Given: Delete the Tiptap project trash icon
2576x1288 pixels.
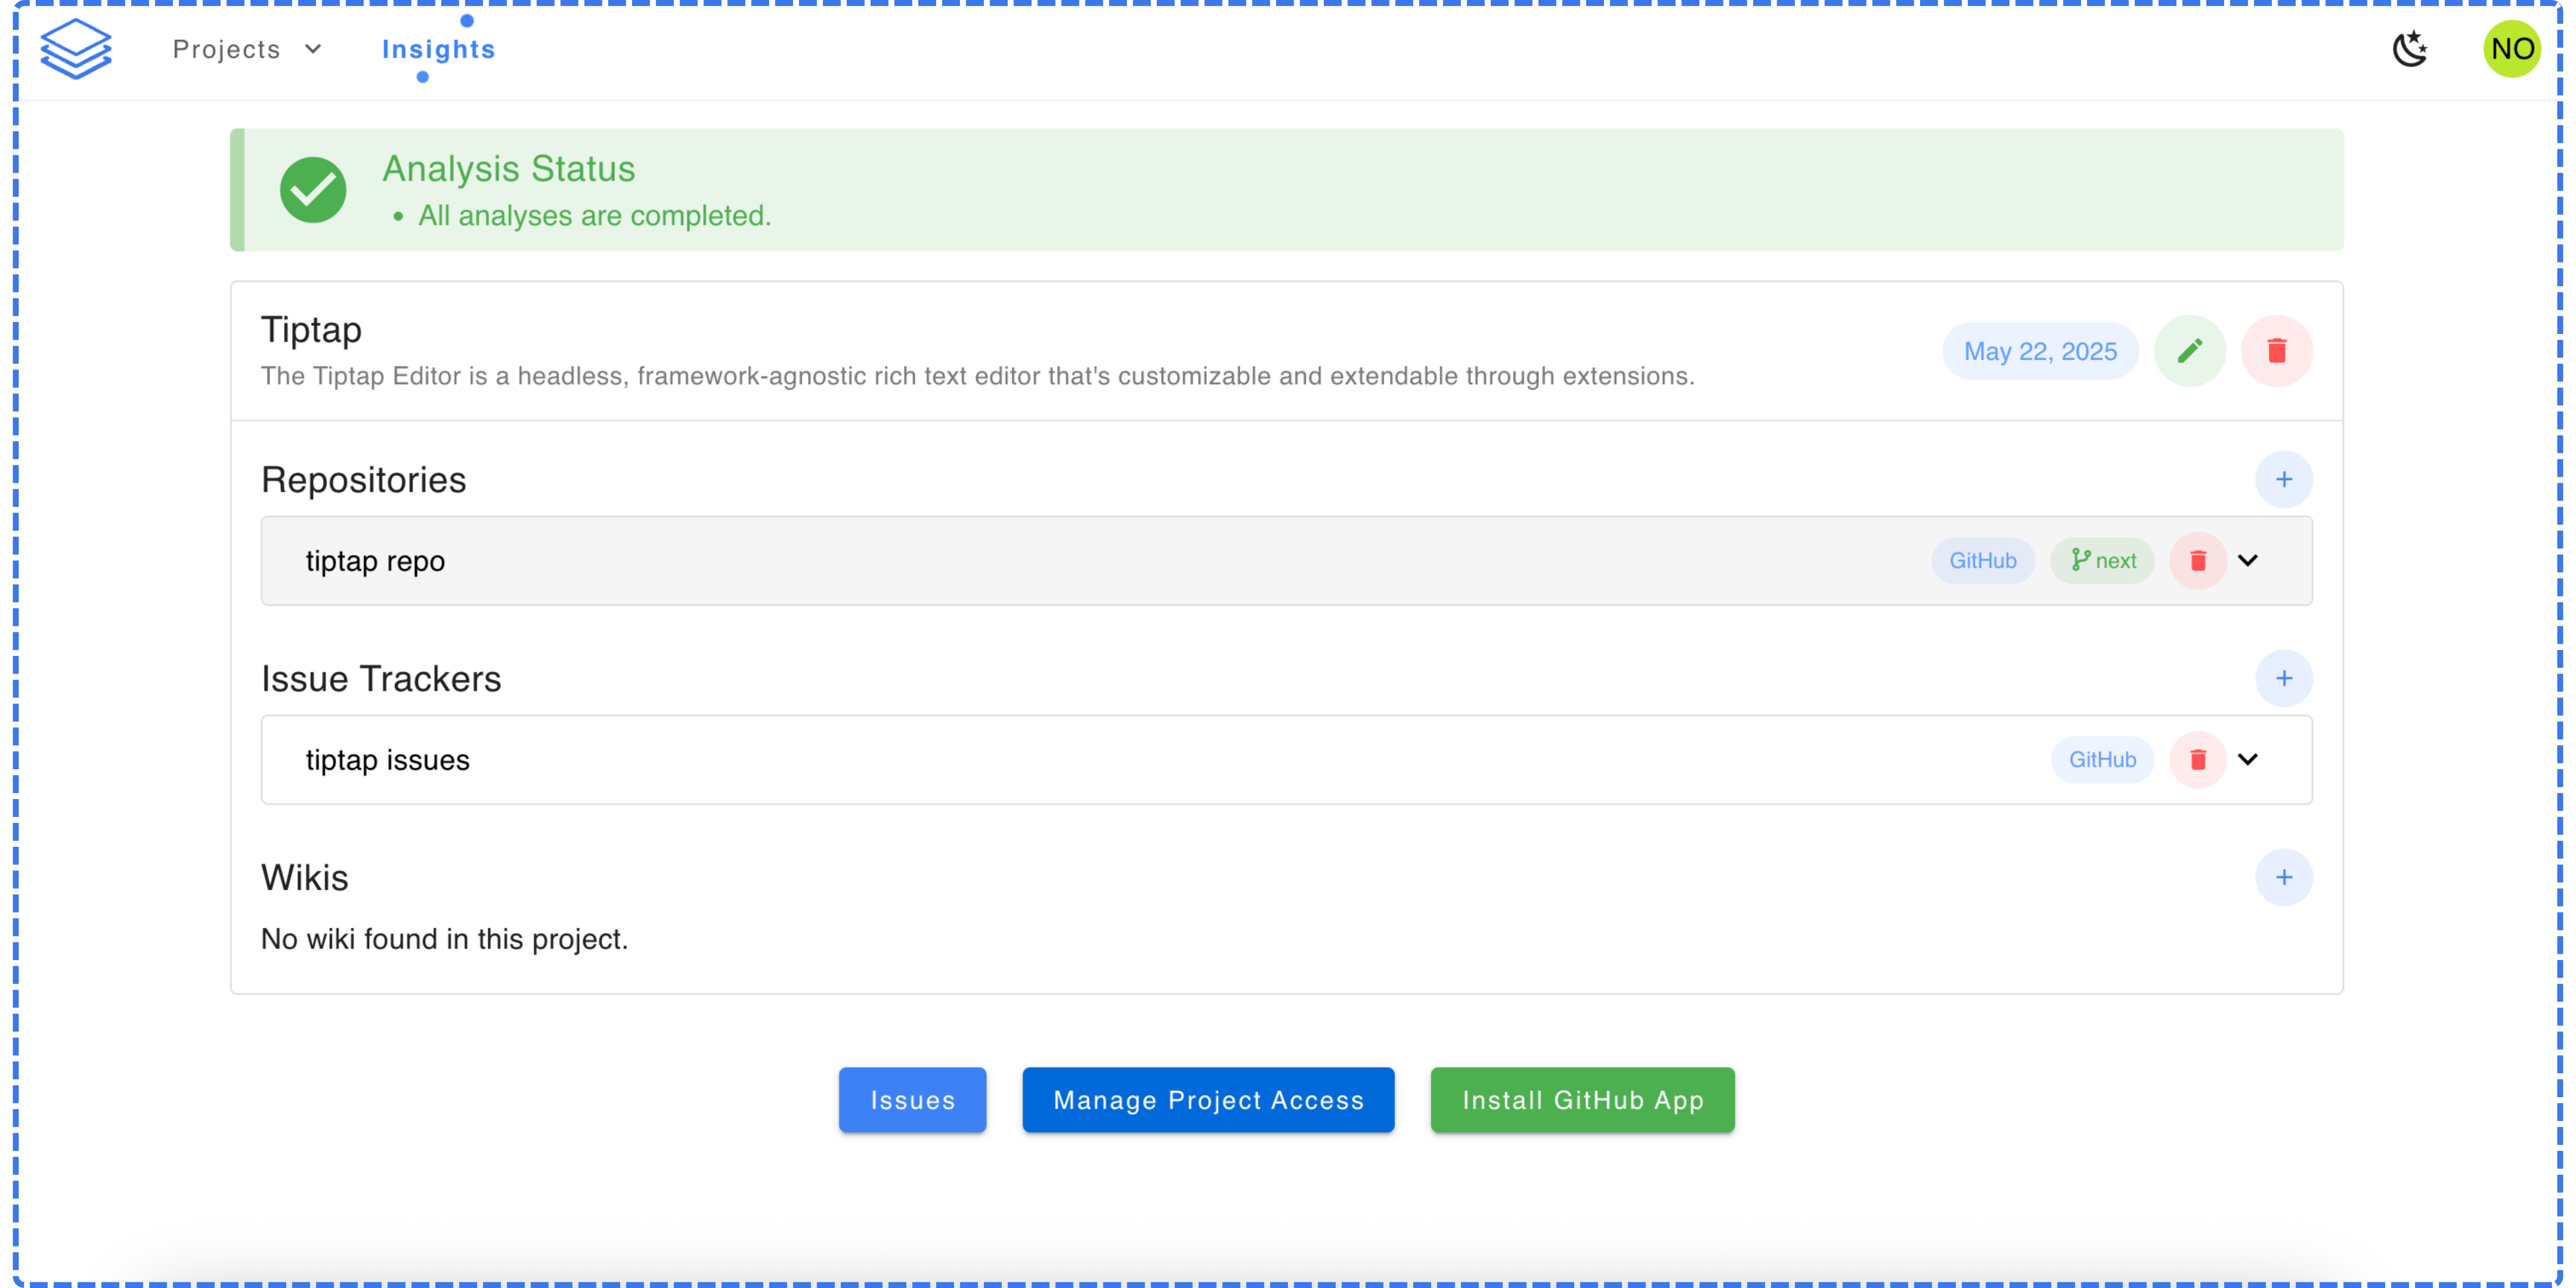Looking at the screenshot, I should (2277, 351).
